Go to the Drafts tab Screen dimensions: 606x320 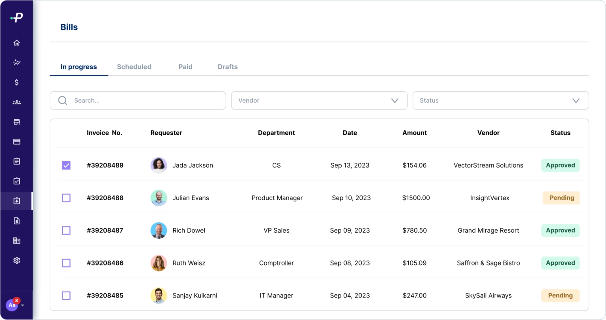tap(228, 67)
